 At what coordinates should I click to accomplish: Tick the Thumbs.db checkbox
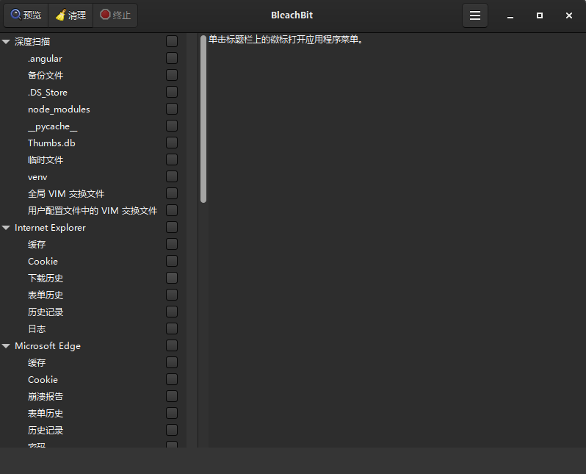(x=172, y=143)
